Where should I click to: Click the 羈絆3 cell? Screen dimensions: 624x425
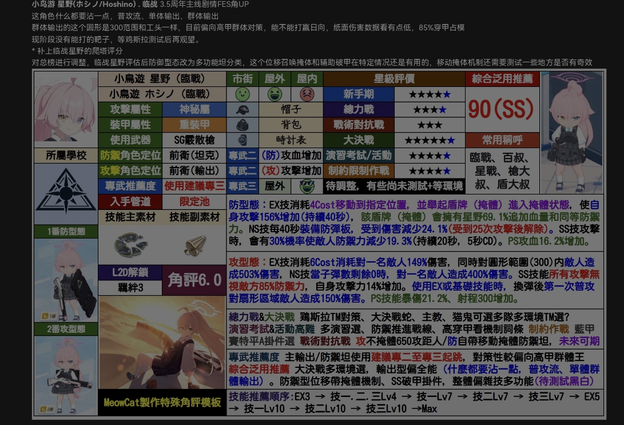point(130,287)
